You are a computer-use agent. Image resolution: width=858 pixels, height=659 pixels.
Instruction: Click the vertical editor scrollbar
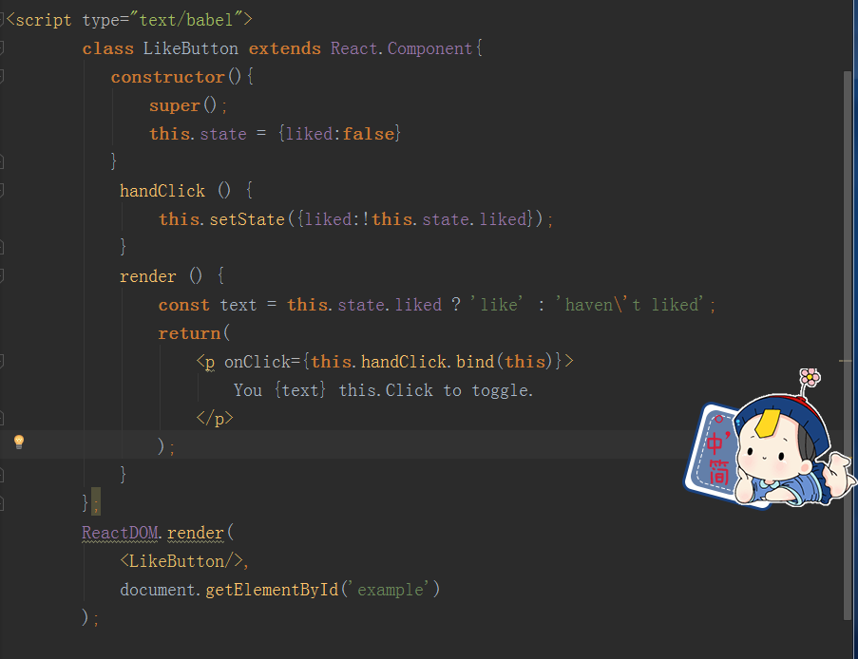click(847, 345)
